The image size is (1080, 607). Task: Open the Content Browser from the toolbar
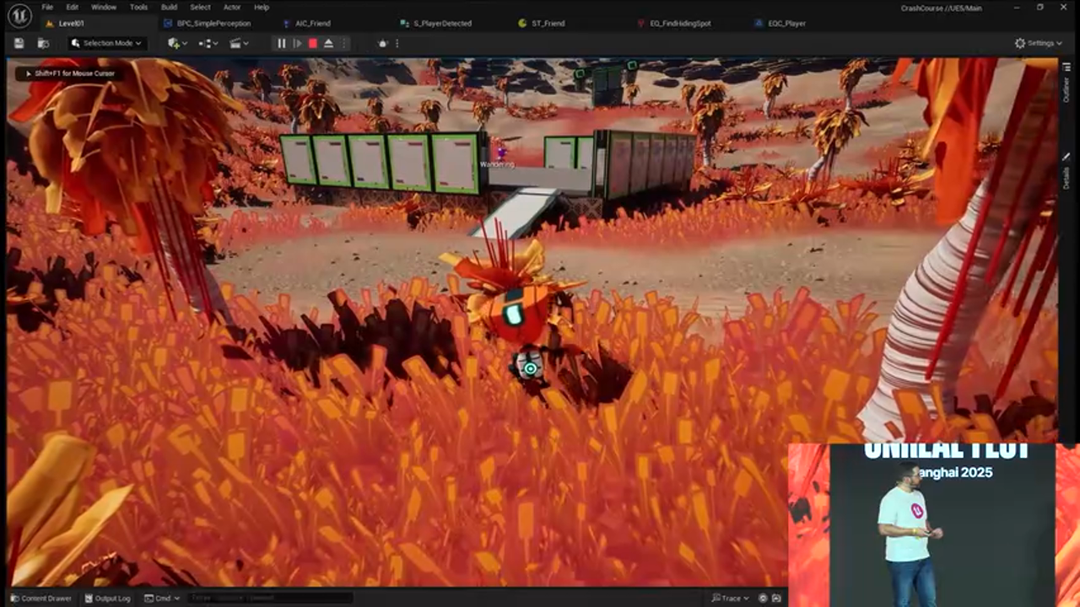(42, 43)
